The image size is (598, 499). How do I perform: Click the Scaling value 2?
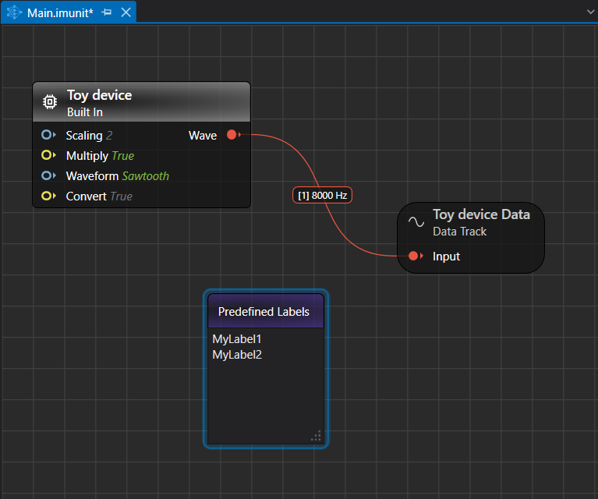(110, 136)
